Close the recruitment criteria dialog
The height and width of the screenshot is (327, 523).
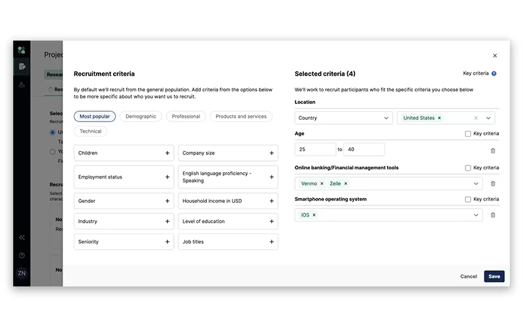pyautogui.click(x=495, y=56)
